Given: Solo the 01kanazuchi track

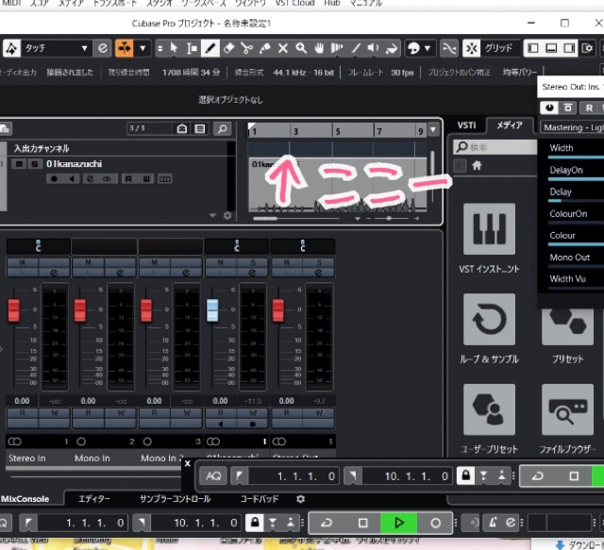Looking at the screenshot, I should click(34, 164).
